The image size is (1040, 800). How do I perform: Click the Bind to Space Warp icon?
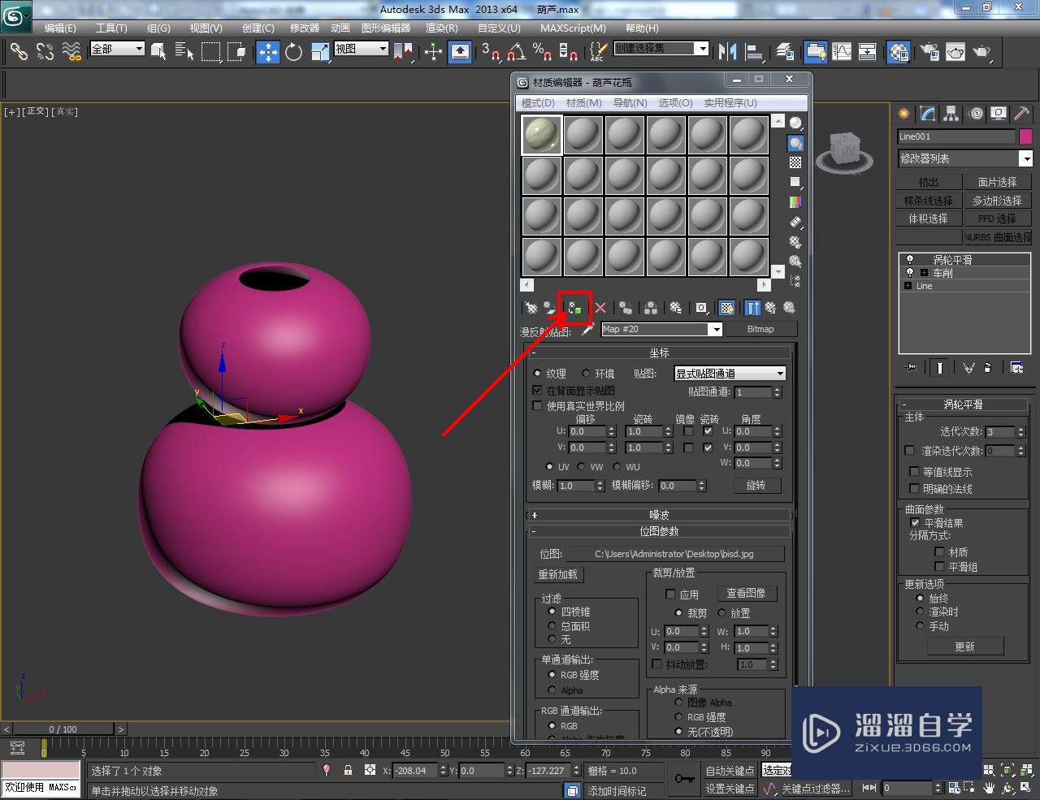[71, 52]
